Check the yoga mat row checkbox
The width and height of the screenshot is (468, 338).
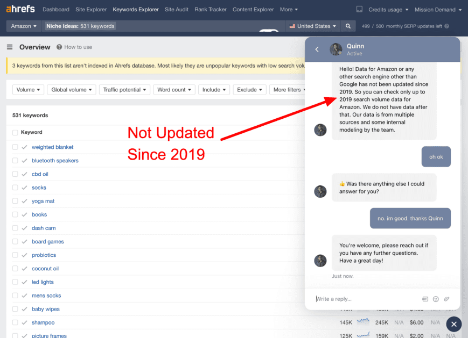[15, 201]
